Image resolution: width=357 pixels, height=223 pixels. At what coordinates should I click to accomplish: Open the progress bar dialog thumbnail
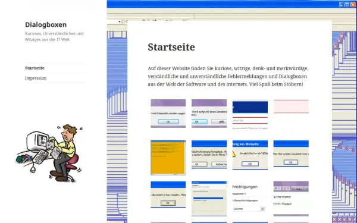(x=209, y=199)
